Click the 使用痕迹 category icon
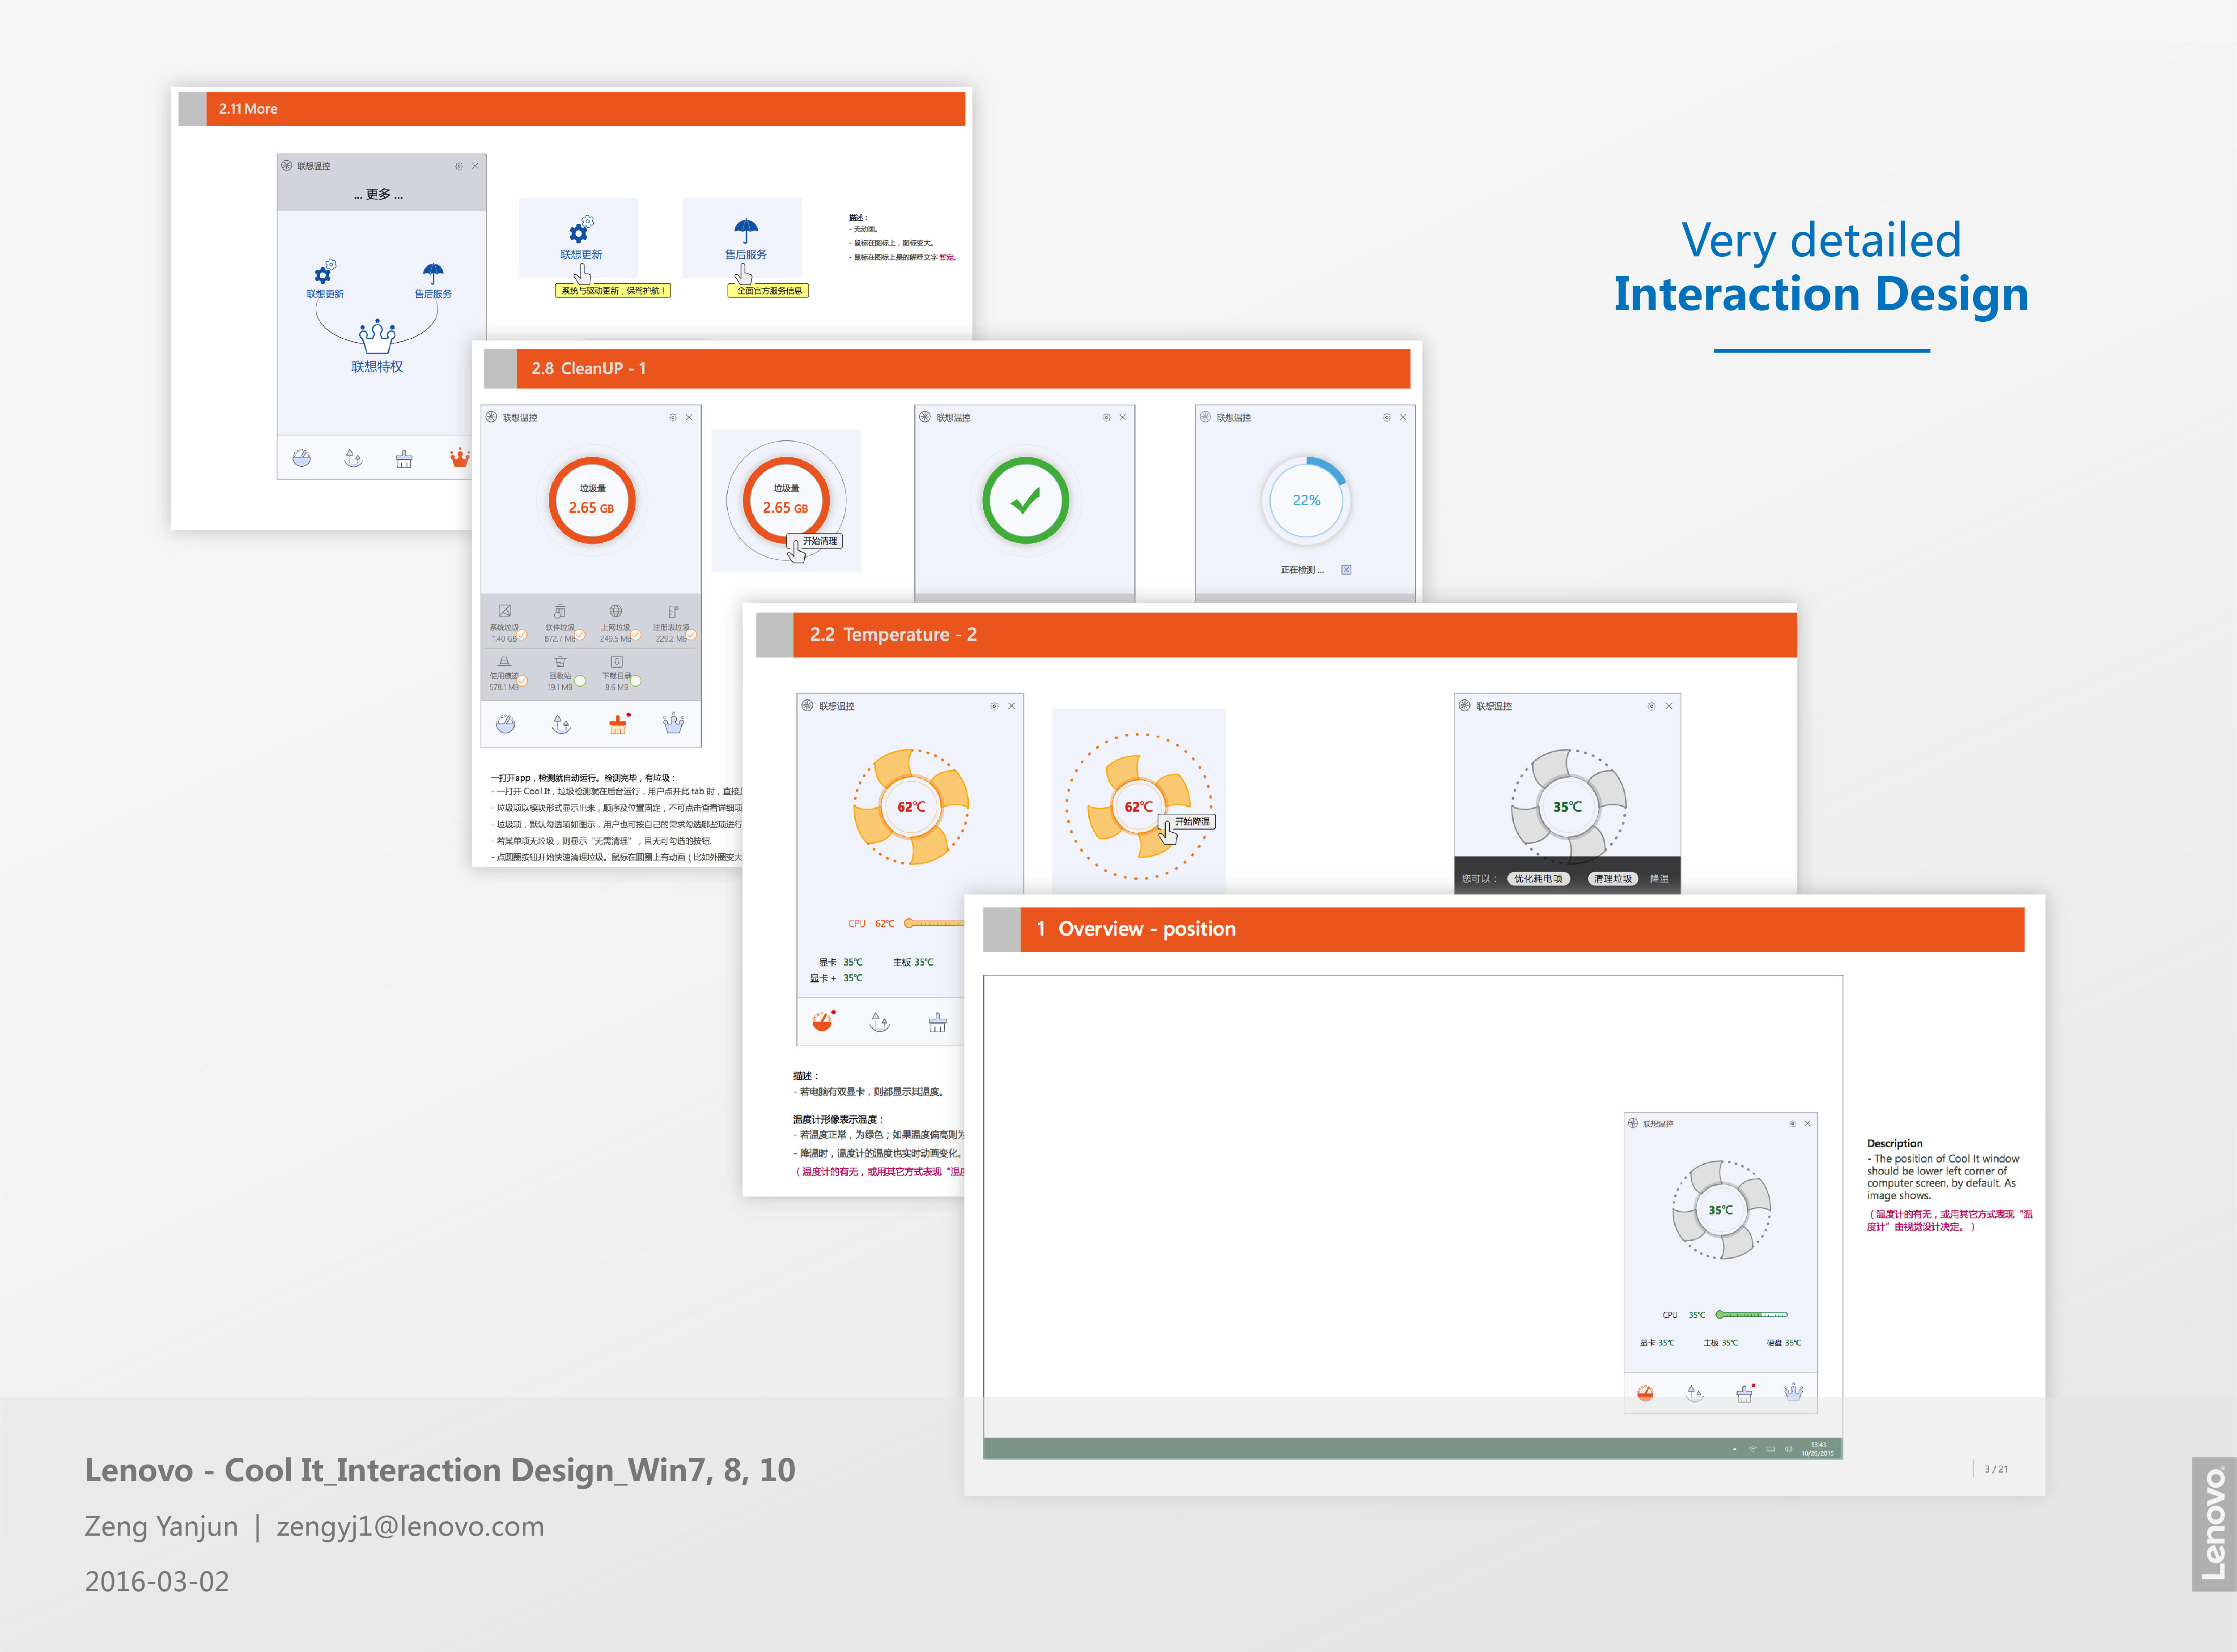Viewport: 2237px width, 1652px height. point(504,661)
